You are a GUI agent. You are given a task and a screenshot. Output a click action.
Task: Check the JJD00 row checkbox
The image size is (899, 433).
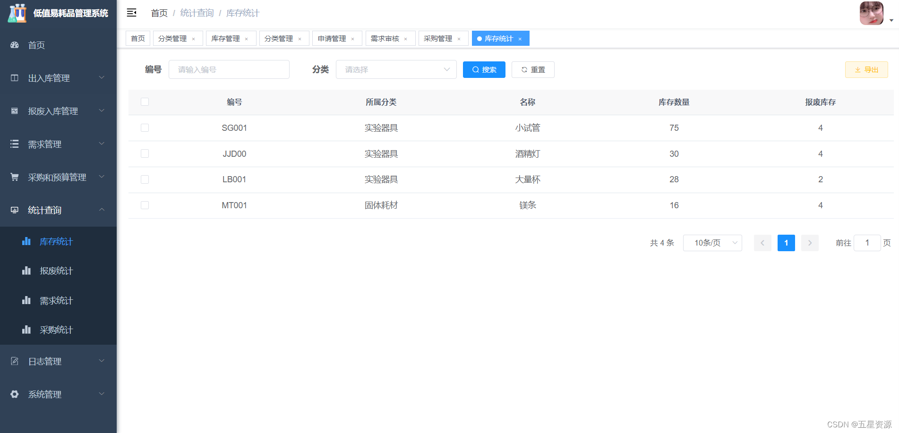point(145,154)
